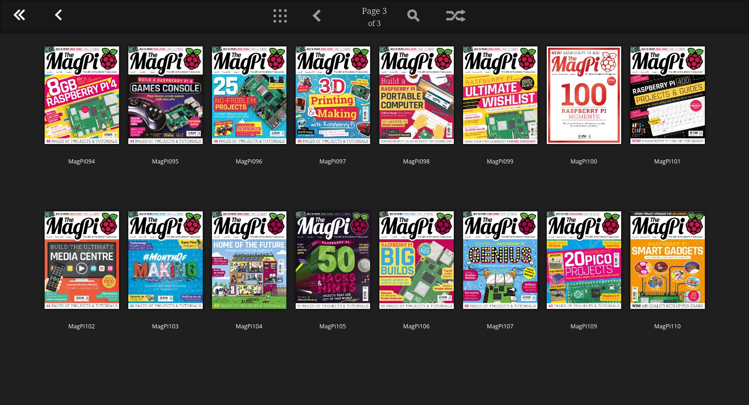Open the MagPi110 Smart Gadgets cover
Image resolution: width=749 pixels, height=405 pixels.
point(668,260)
